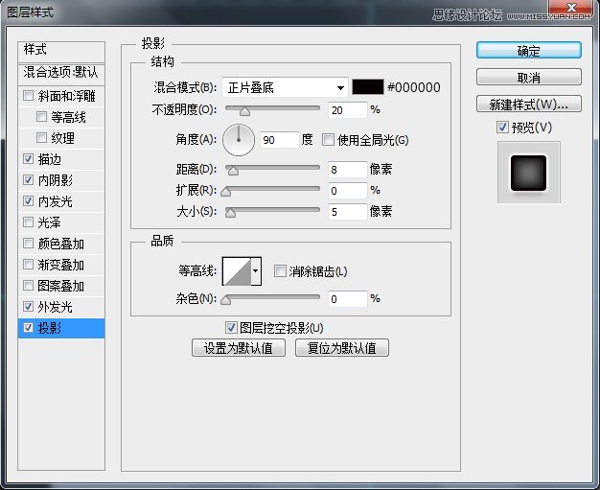Click the 不透明度 slider handle
Image resolution: width=600 pixels, height=490 pixels.
[x=245, y=111]
